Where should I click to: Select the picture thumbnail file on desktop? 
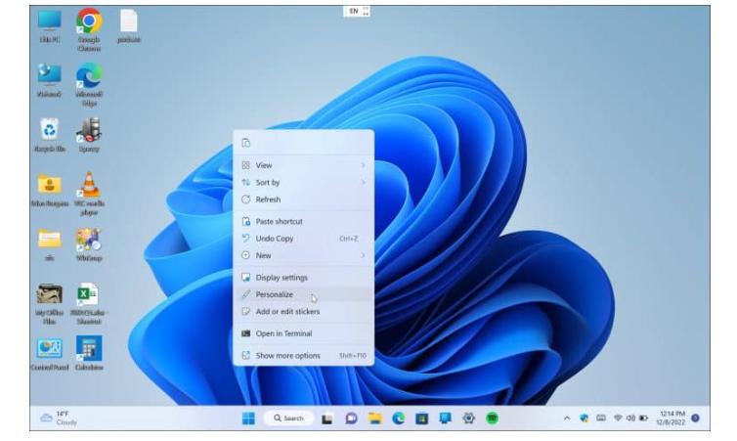pyautogui.click(x=49, y=304)
